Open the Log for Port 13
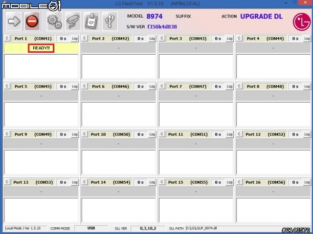The image size is (313, 234). [x=75, y=182]
